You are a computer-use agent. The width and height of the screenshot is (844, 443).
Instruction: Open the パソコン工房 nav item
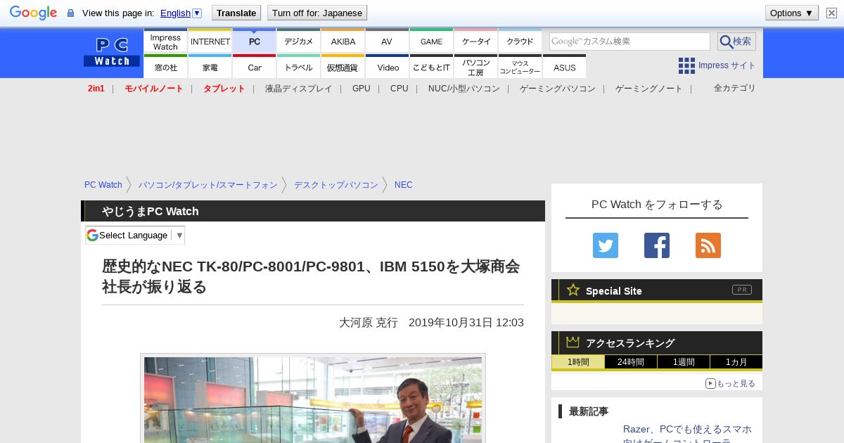coord(476,68)
